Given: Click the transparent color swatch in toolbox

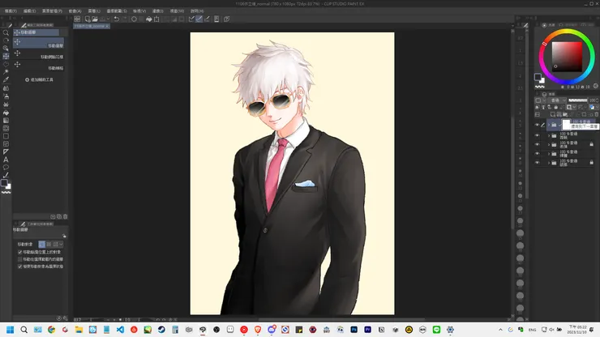Looking at the screenshot, I should pyautogui.click(x=6, y=193).
